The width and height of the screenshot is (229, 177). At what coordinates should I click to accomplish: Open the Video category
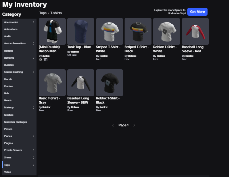(8, 172)
